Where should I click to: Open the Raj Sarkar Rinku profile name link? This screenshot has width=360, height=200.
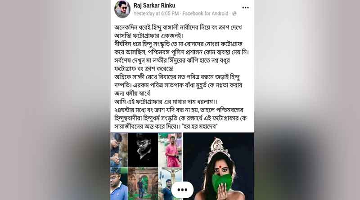(x=154, y=5)
